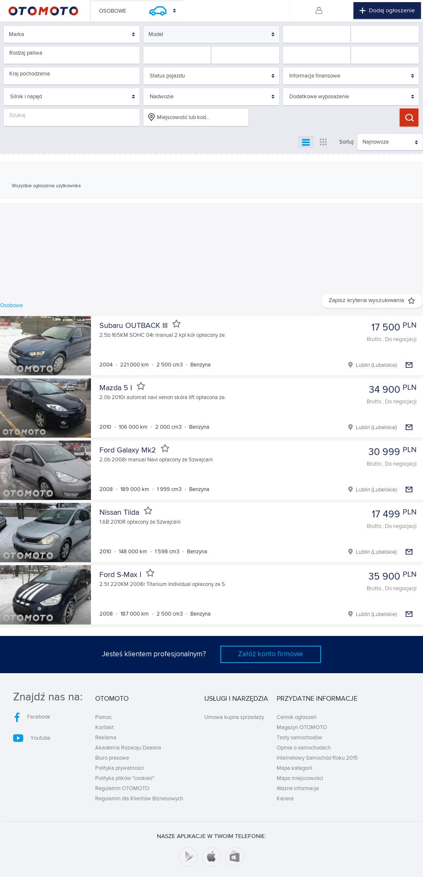
Task: Open Polityka prywatności footer link
Action: tap(119, 768)
